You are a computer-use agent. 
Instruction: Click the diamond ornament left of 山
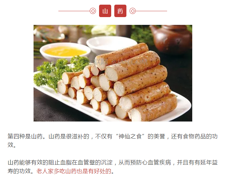click(x=93, y=11)
